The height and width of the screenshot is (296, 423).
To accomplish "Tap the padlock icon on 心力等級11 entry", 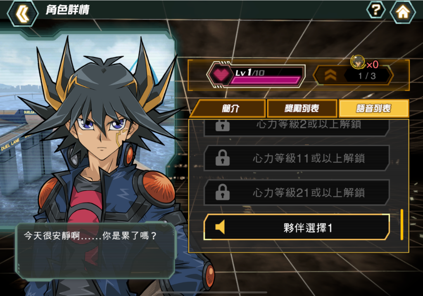I will [223, 158].
